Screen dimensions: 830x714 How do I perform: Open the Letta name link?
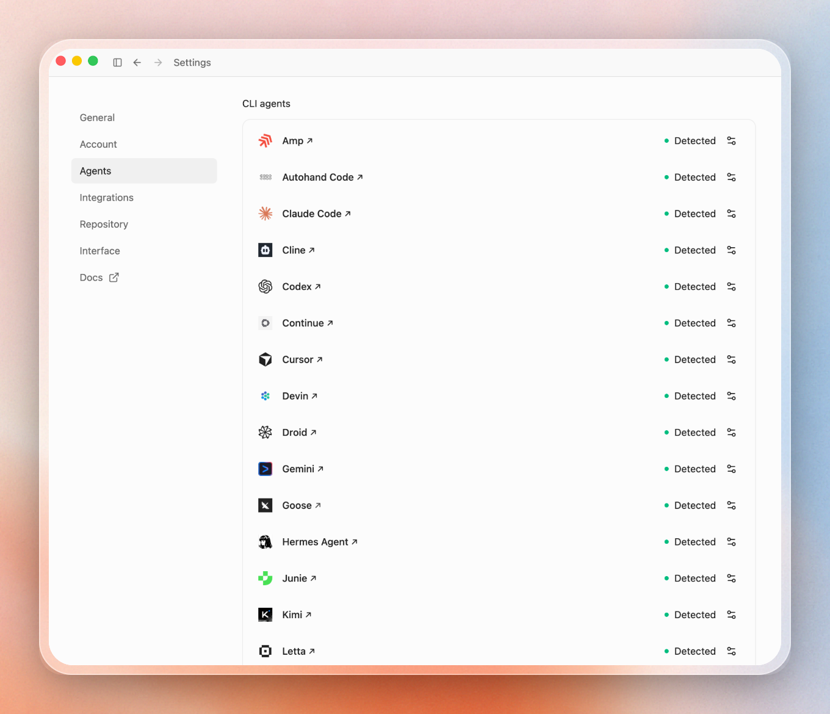click(299, 651)
